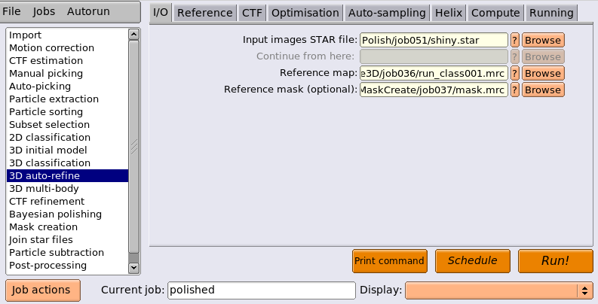The image size is (598, 304).
Task: Browse for the Input images STAR file
Action: (x=543, y=40)
